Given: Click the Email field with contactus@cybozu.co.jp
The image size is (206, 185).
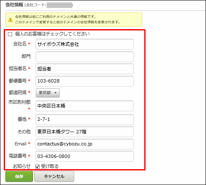Looking at the screenshot, I should (x=85, y=144).
